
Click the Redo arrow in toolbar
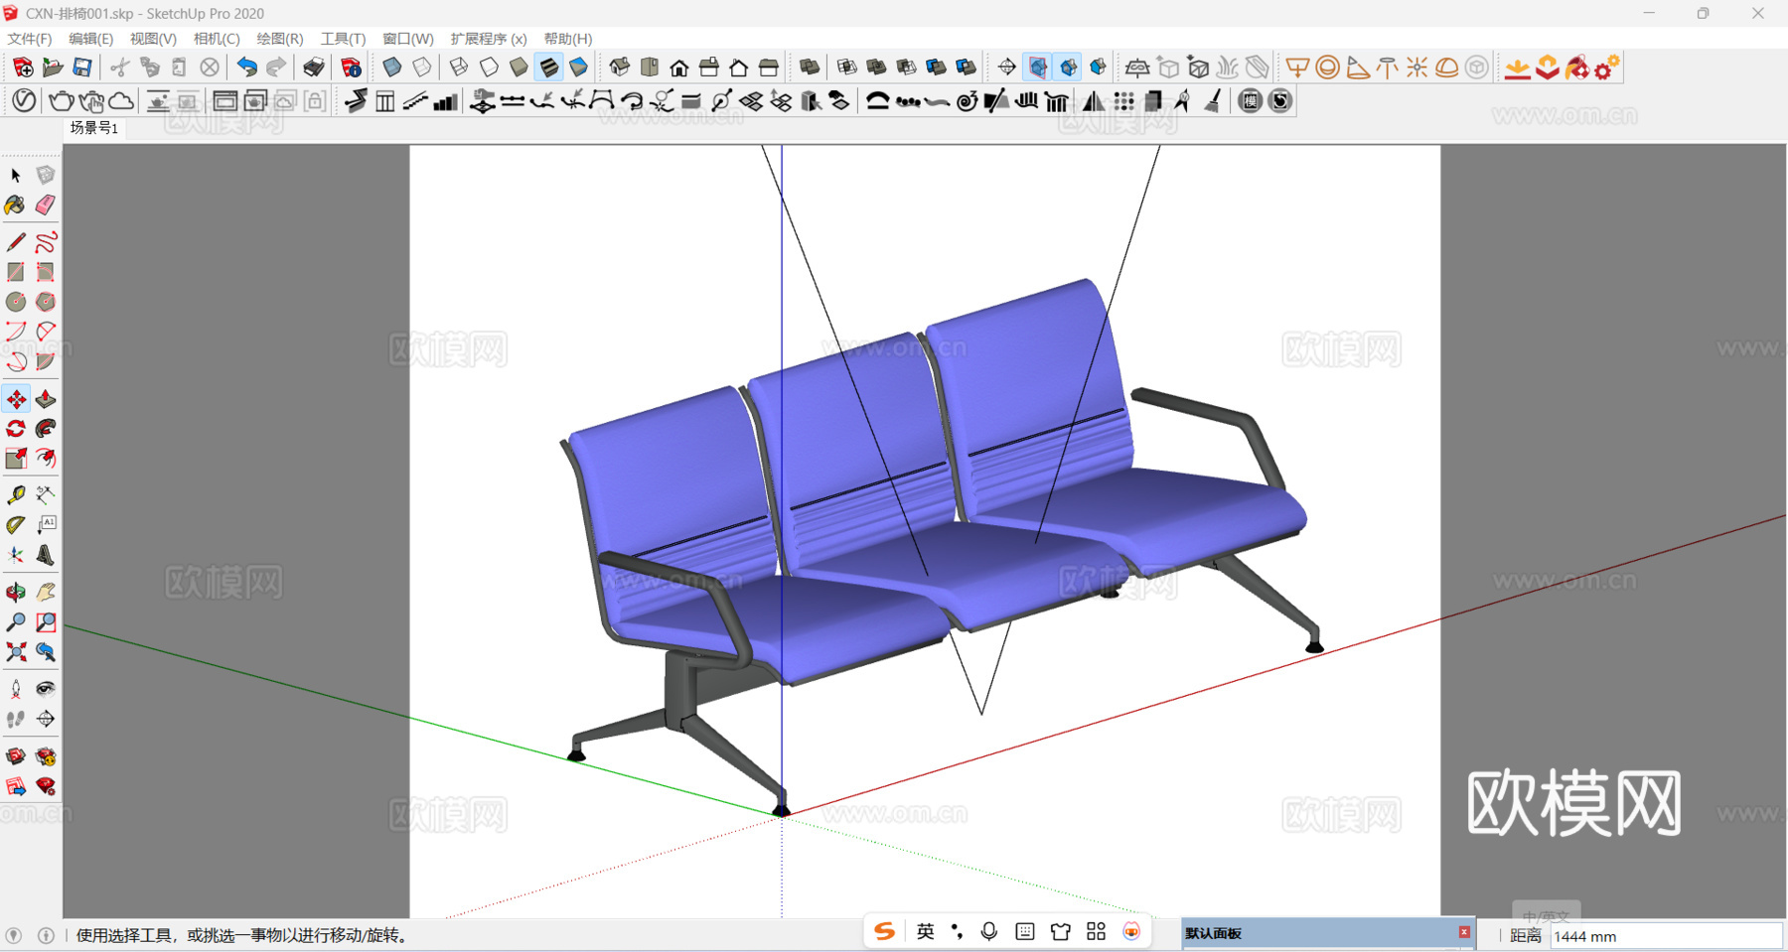[276, 68]
